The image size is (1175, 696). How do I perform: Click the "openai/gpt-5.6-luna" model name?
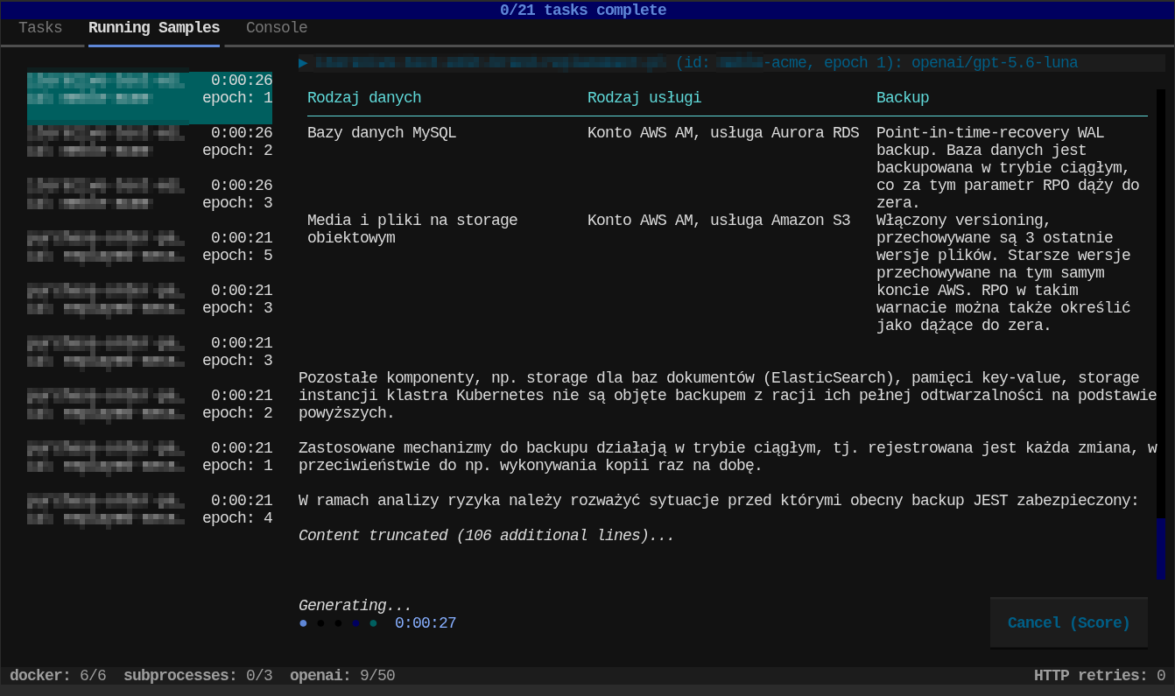point(995,63)
